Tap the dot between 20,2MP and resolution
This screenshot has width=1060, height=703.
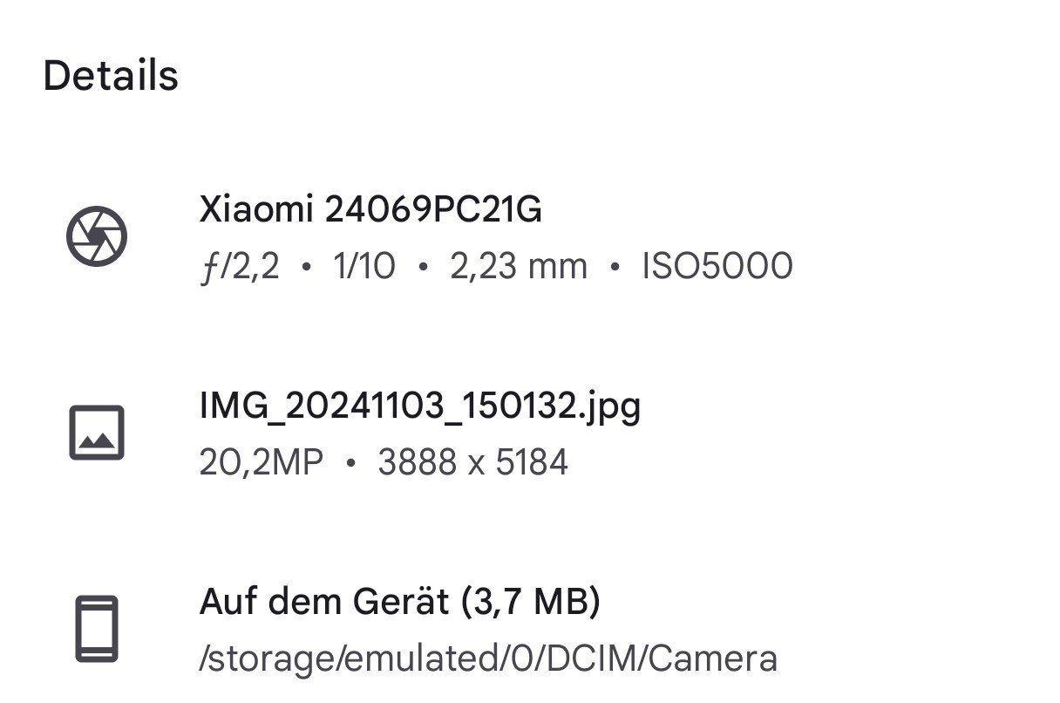(x=350, y=463)
